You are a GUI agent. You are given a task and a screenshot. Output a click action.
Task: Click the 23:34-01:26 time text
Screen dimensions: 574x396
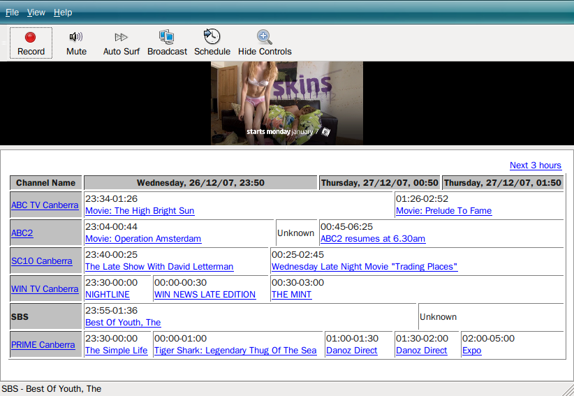click(111, 199)
